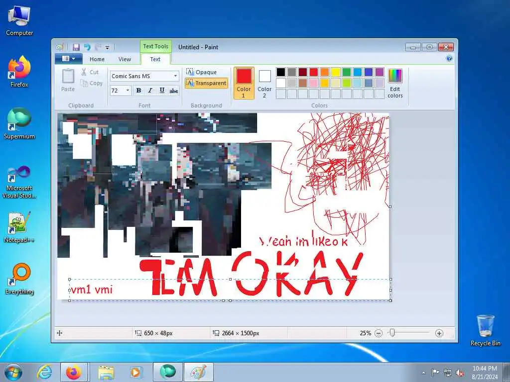The image size is (510, 382).
Task: Click the zoom slider handle
Action: [392, 333]
